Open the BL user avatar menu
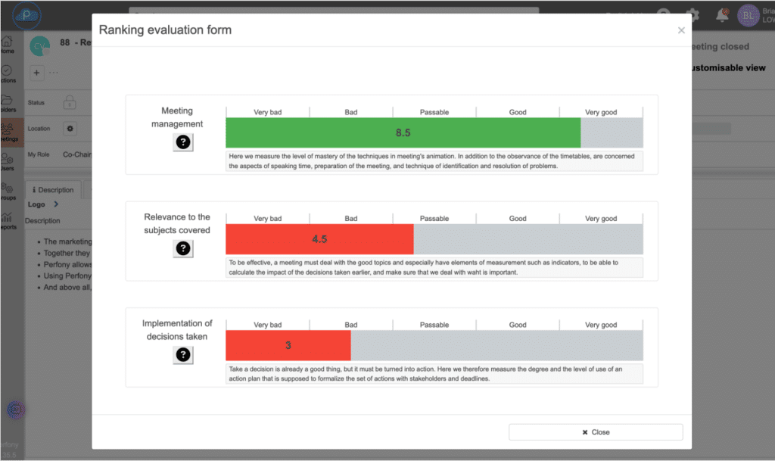Image resolution: width=775 pixels, height=461 pixels. [749, 14]
